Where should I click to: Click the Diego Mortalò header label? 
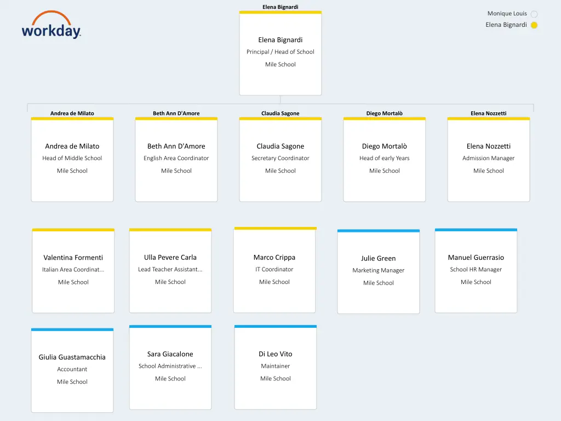[384, 113]
